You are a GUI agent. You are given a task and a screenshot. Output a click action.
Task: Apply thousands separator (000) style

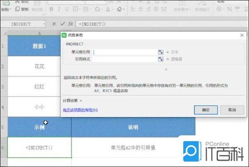(x=237, y=9)
